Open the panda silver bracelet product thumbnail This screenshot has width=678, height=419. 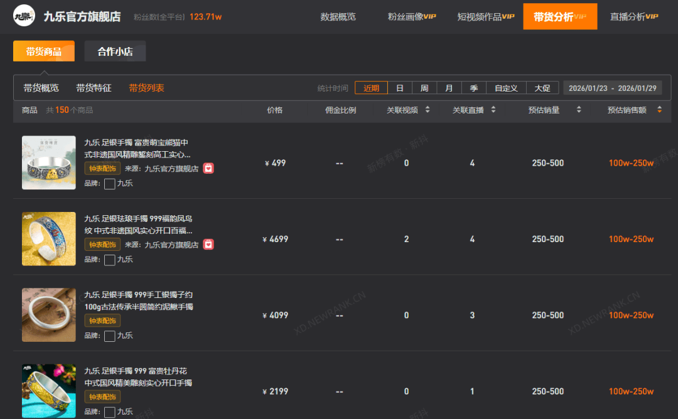pos(48,163)
